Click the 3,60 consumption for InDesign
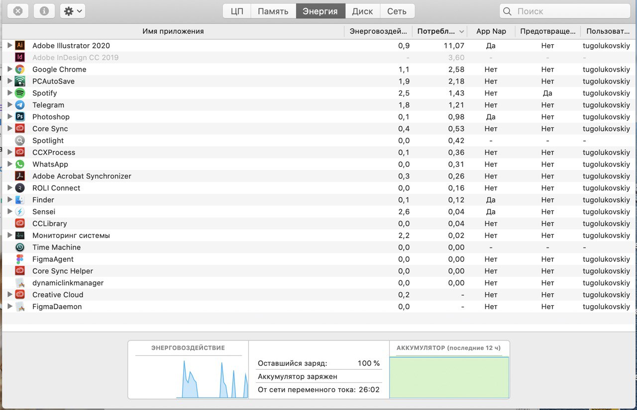 (456, 57)
